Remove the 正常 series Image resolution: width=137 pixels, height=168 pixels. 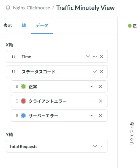[x=101, y=86]
